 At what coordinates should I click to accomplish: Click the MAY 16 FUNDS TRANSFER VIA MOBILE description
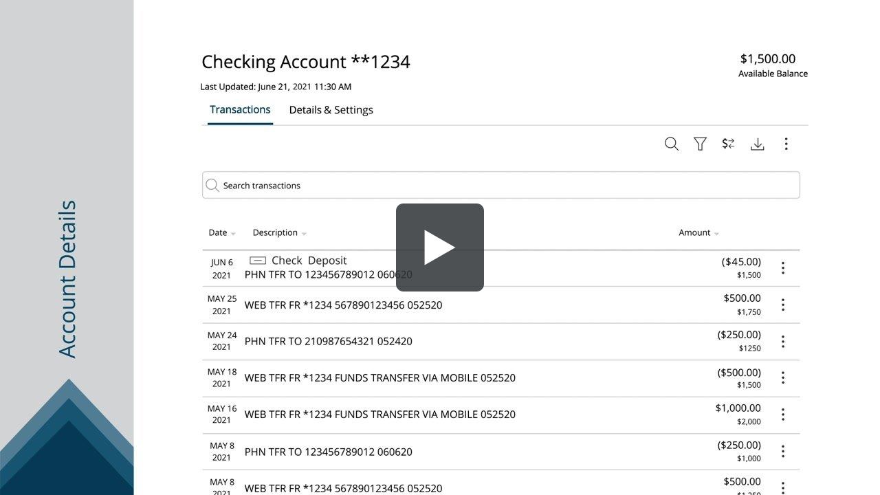pyautogui.click(x=380, y=415)
